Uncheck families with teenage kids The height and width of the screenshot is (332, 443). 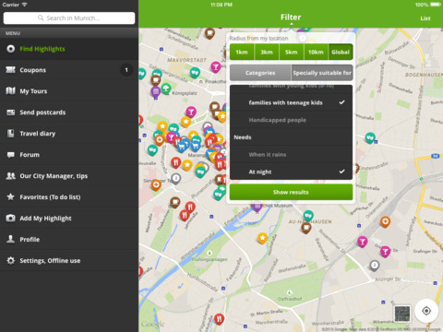pos(291,102)
